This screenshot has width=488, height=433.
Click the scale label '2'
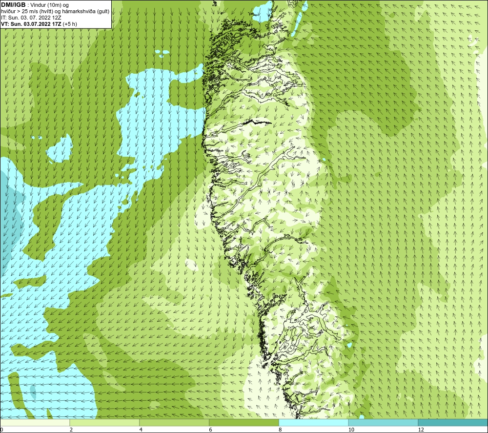(71, 430)
